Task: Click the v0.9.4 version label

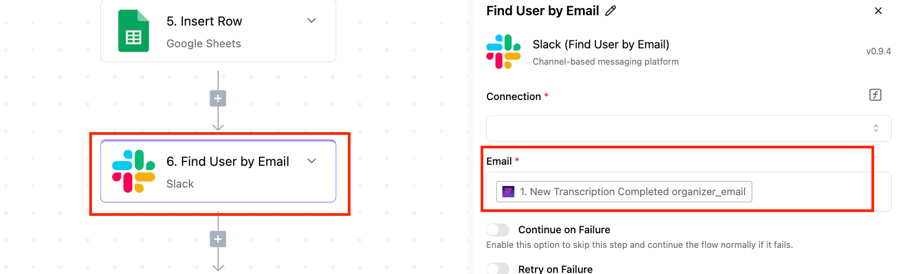Action: point(879,52)
